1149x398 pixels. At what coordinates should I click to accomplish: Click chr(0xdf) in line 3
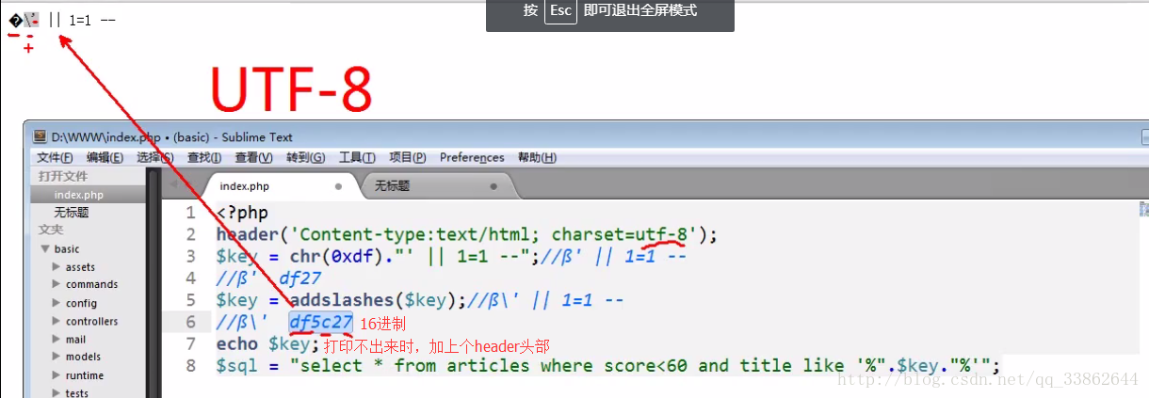point(332,257)
